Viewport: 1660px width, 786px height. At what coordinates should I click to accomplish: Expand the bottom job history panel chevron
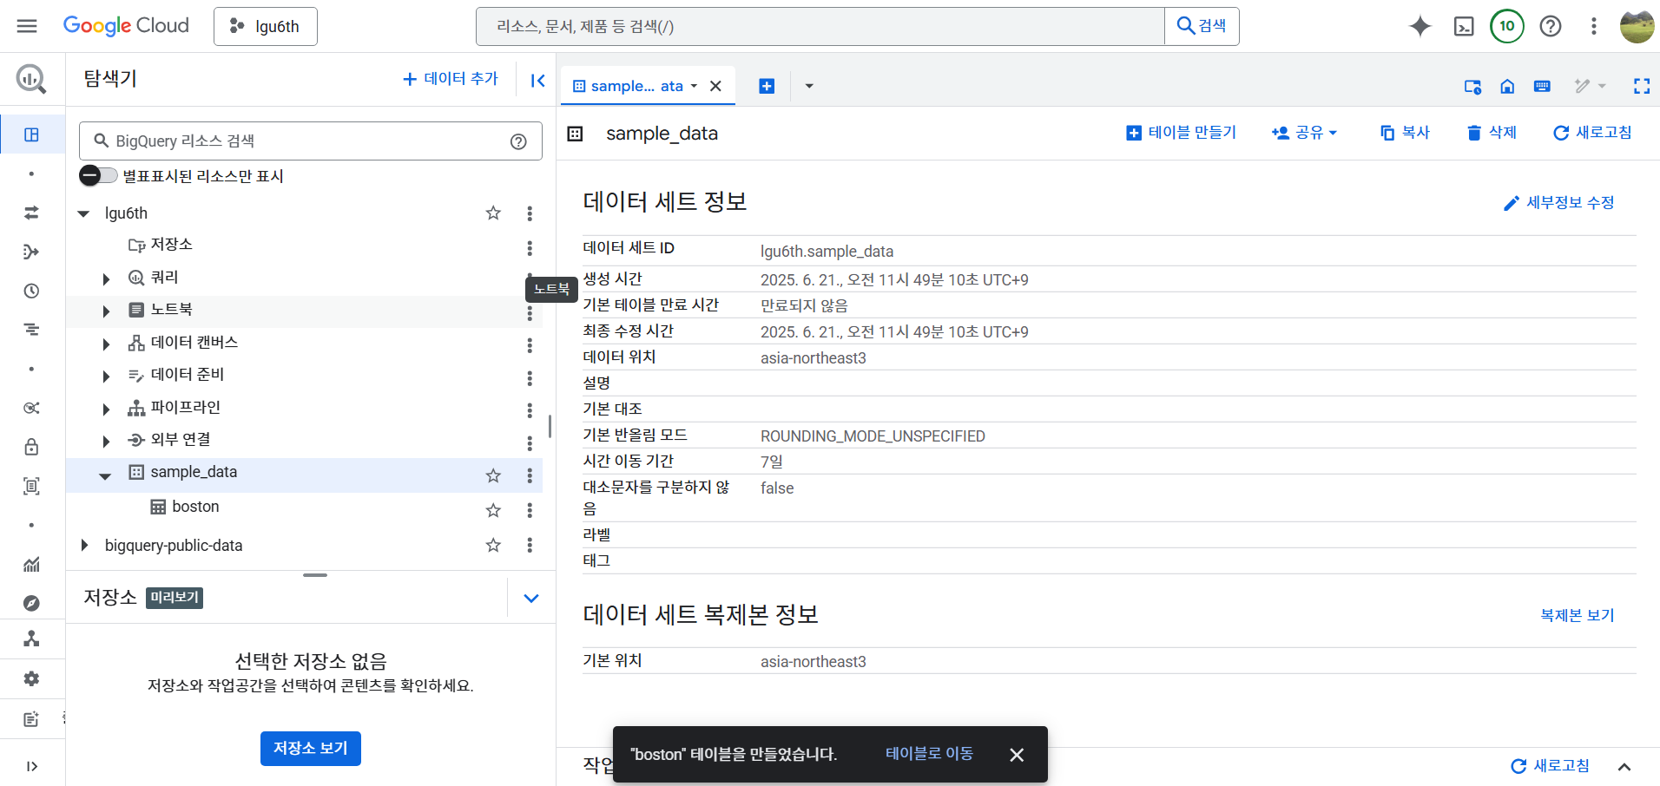pos(1624,767)
